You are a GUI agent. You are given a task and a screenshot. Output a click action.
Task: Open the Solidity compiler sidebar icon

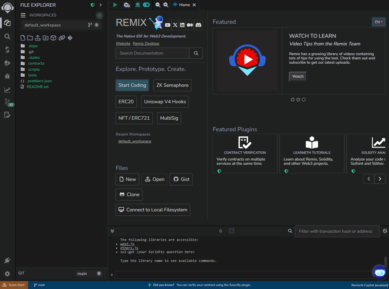click(x=7, y=50)
